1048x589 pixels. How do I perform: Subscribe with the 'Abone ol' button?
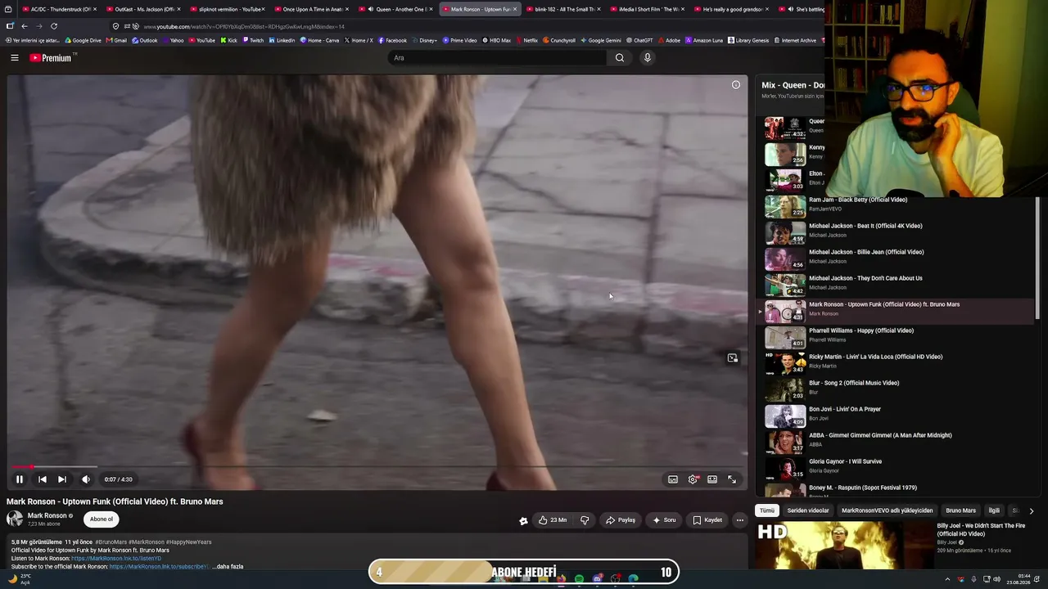tap(102, 519)
